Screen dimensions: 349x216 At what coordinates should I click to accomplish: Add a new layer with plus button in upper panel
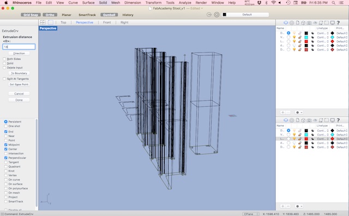[x=282, y=112]
